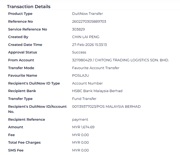Image resolution: width=180 pixels, height=155 pixels.
Task: Click service reference number 303829
Action: click(x=78, y=29)
